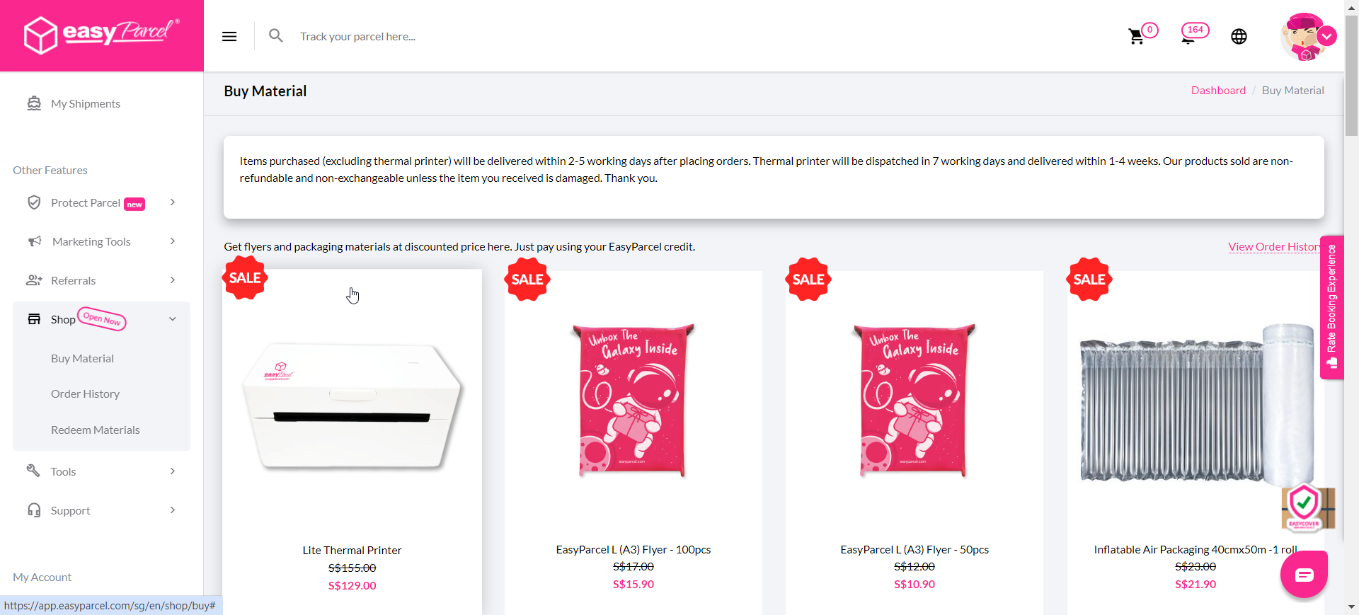Click the EasyParcel logo

[x=102, y=35]
